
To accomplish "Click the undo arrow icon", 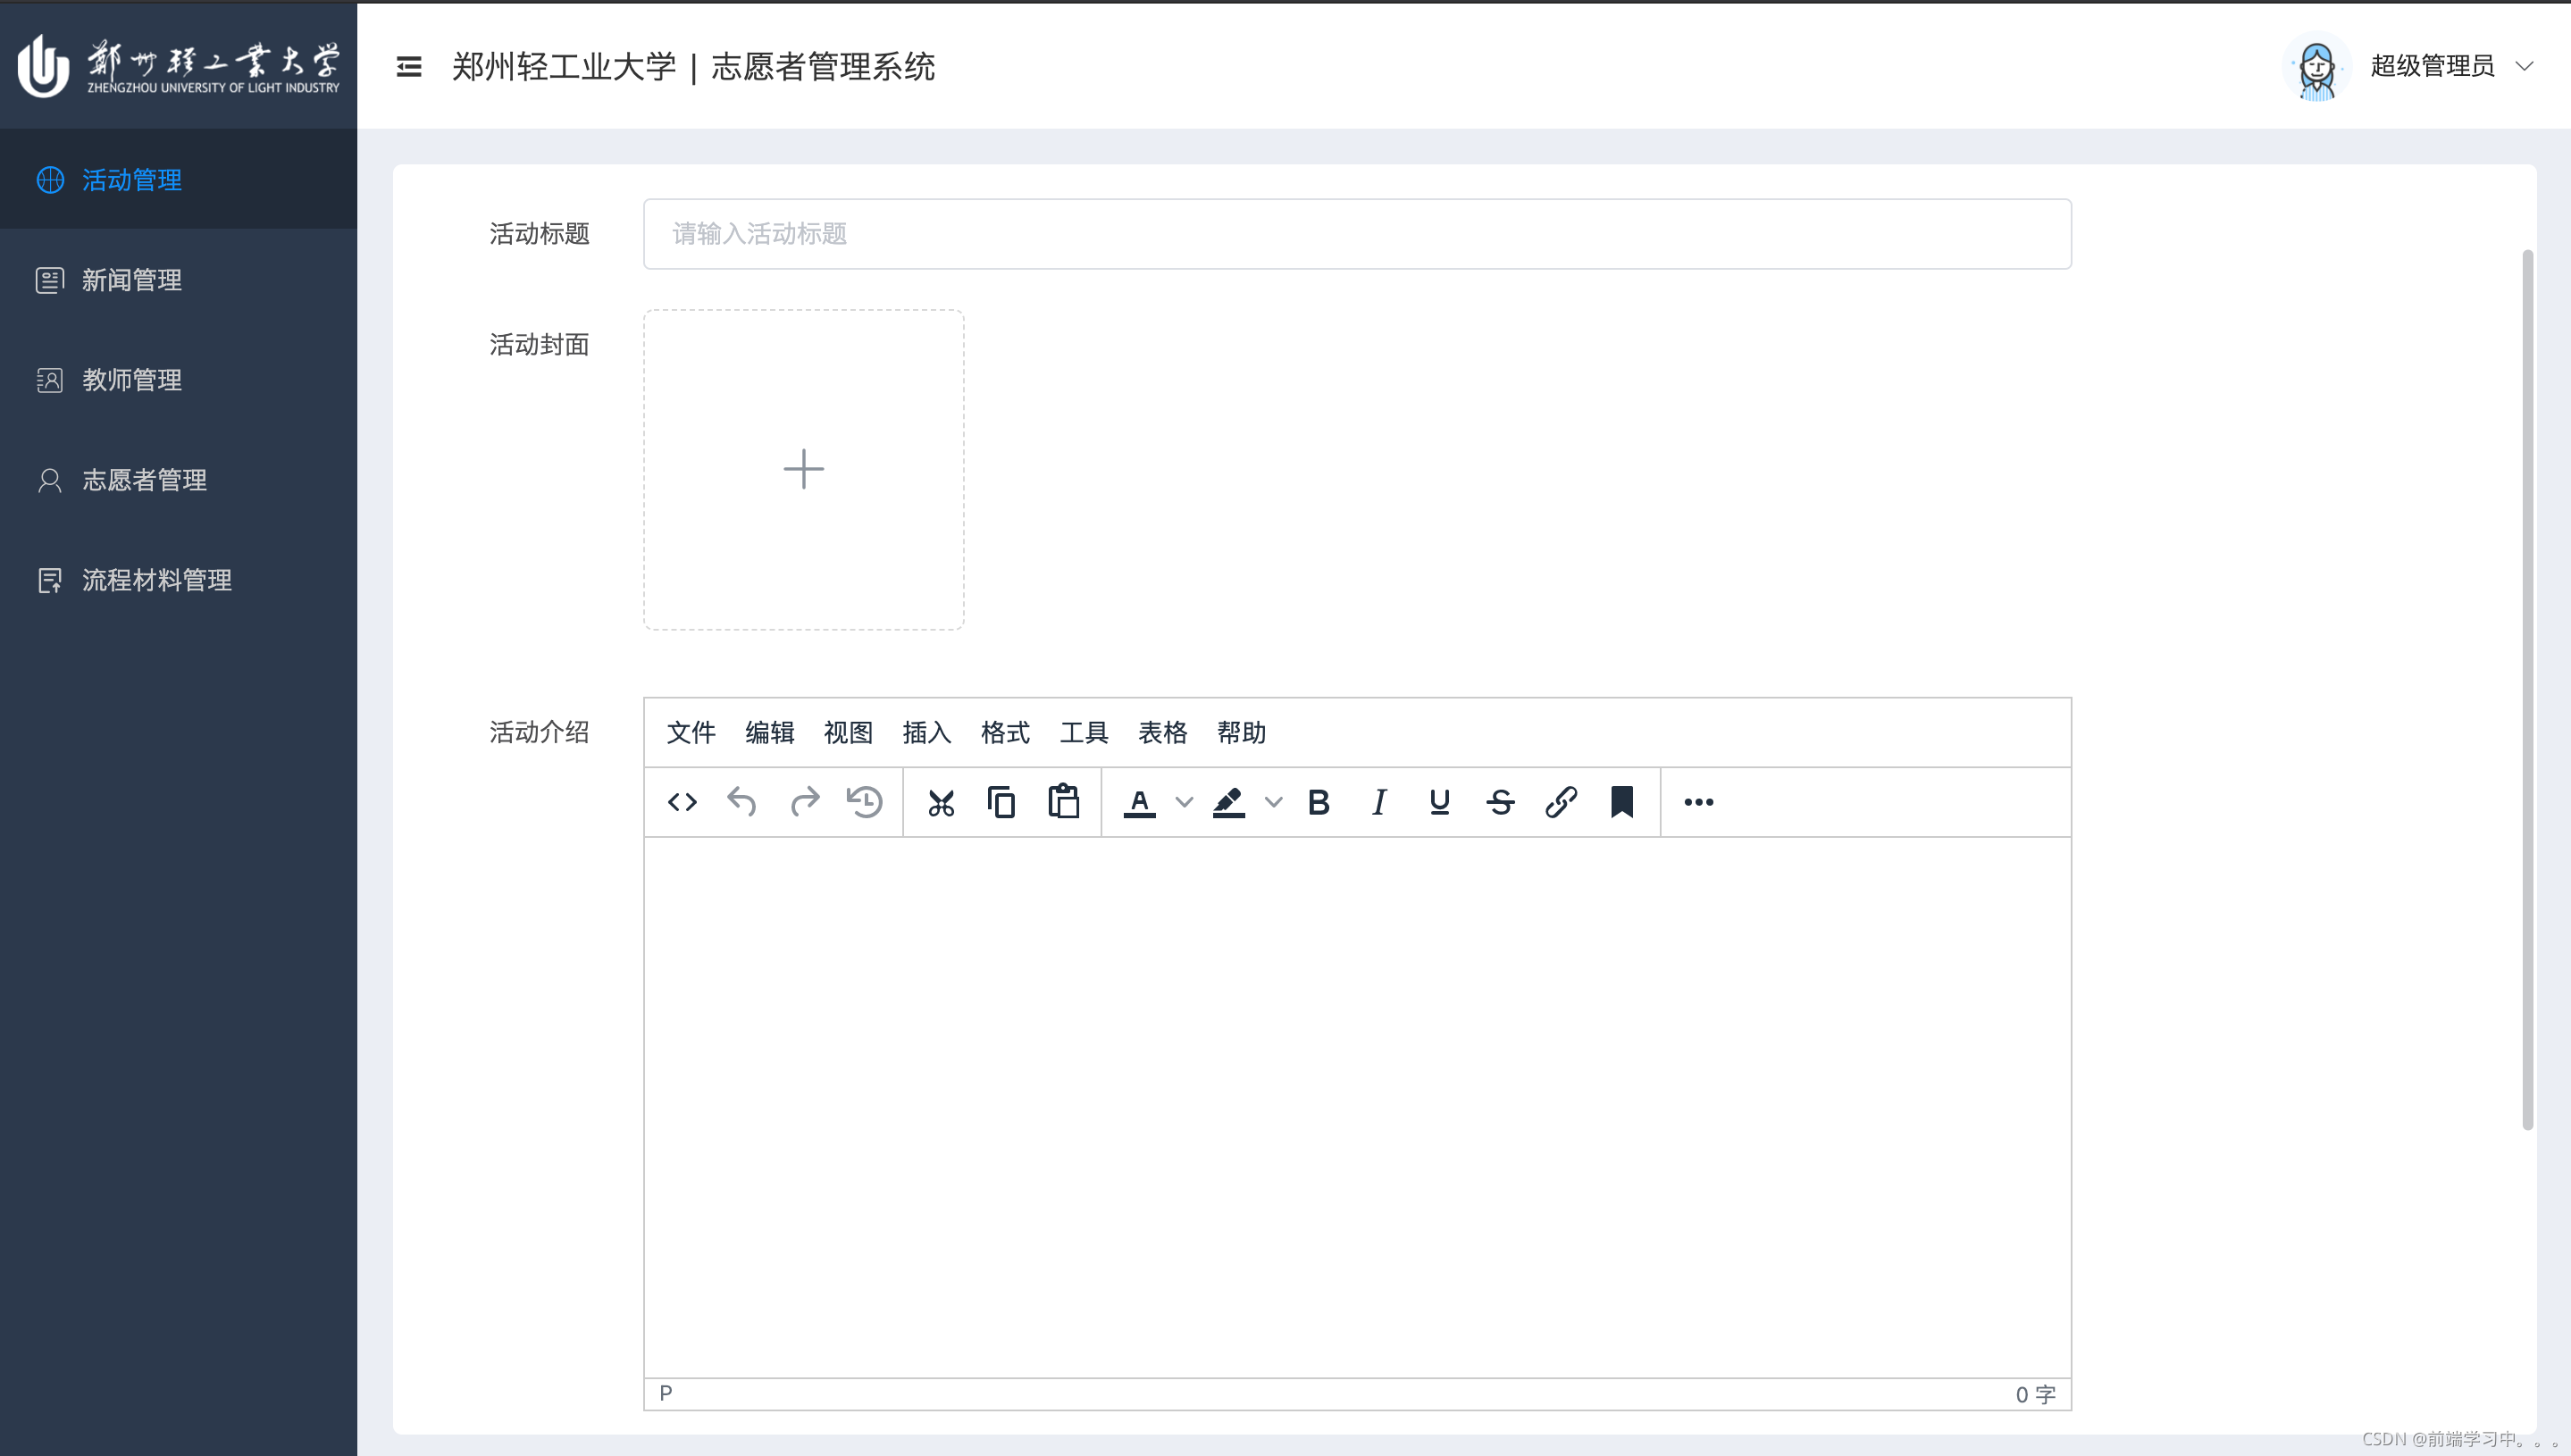I will (742, 802).
